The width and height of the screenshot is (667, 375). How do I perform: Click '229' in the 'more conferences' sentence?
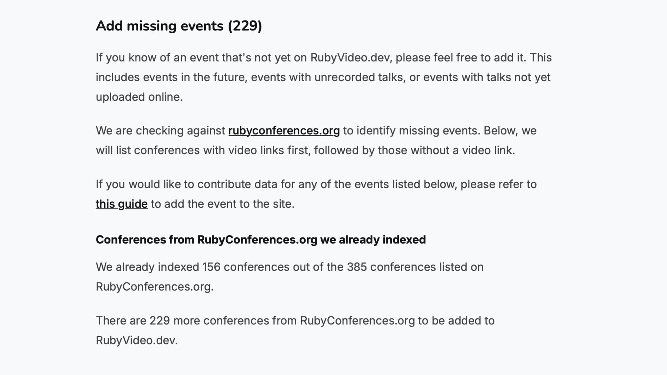[159, 320]
